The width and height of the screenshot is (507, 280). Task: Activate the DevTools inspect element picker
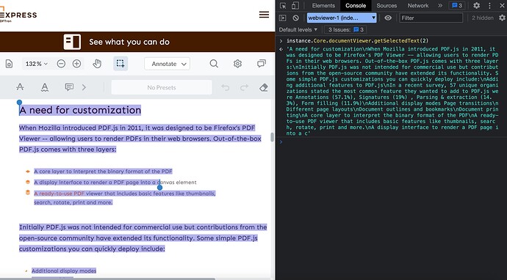tap(283, 5)
